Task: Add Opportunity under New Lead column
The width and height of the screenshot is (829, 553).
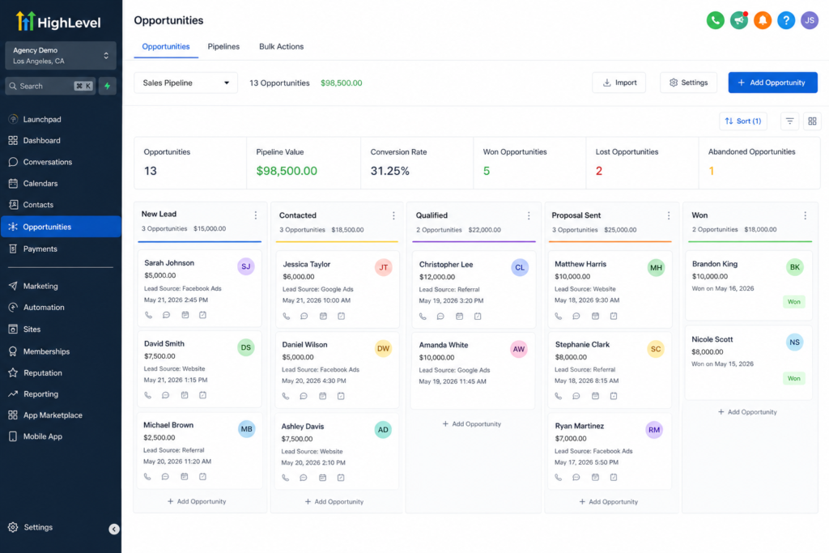Action: pyautogui.click(x=197, y=501)
